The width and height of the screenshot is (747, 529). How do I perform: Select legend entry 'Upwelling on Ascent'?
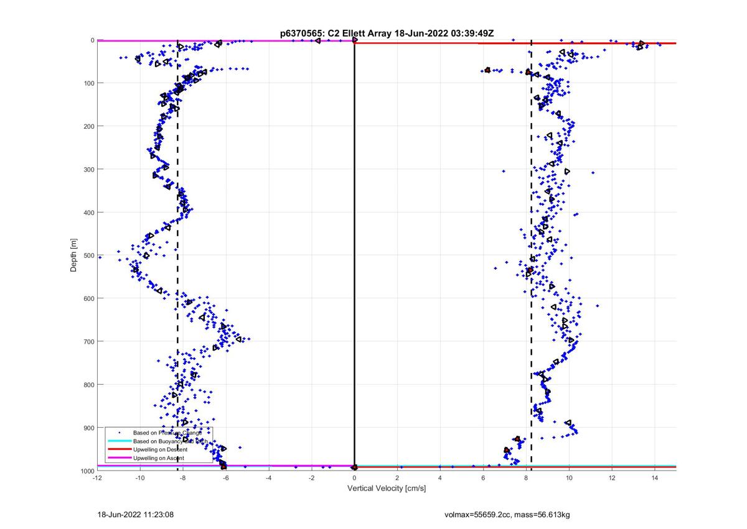click(158, 458)
